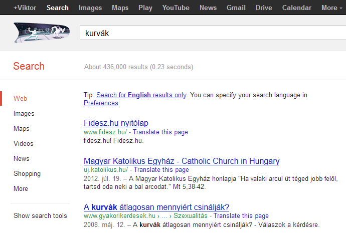Click Szexualitás breadcrumb in gyakorikerdesek result

(191, 216)
